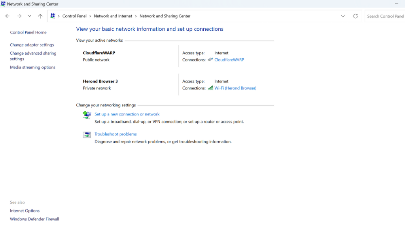Expand the chevron before Control Panel breadcrumb
The image size is (405, 227).
(59, 16)
